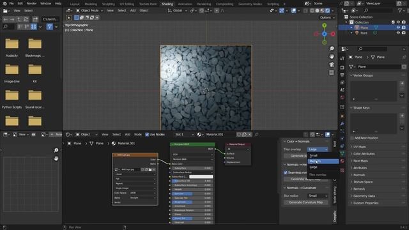409x230 pixels.
Task: Open the Object Data green triangle tab
Action: pos(343,153)
